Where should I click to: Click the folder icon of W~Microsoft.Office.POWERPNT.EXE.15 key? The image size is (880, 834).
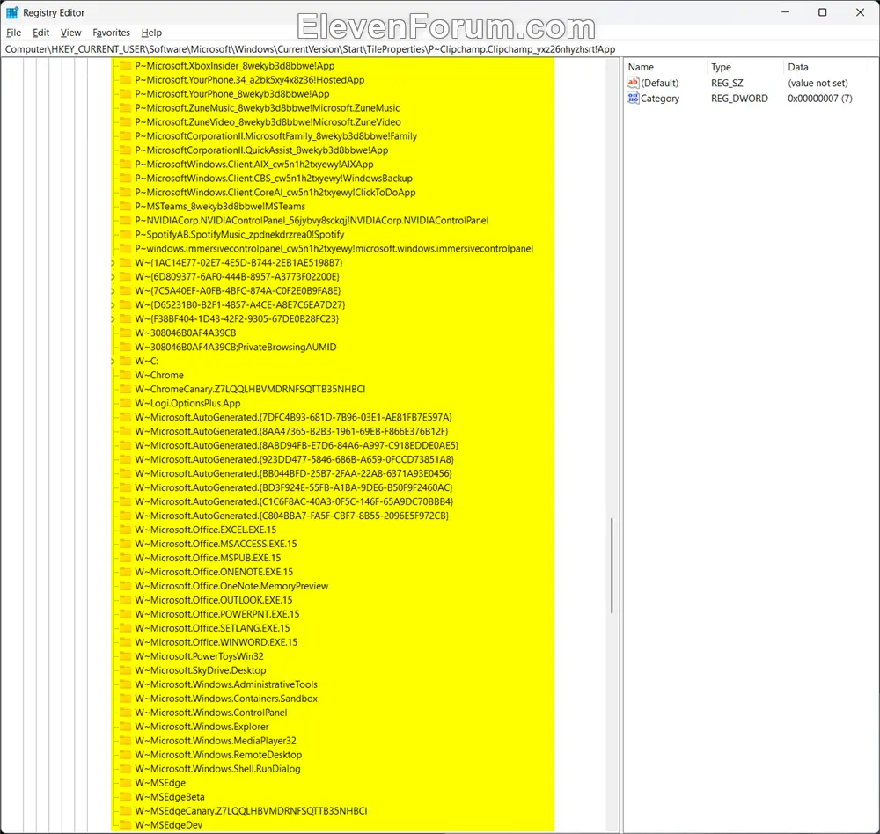point(125,614)
